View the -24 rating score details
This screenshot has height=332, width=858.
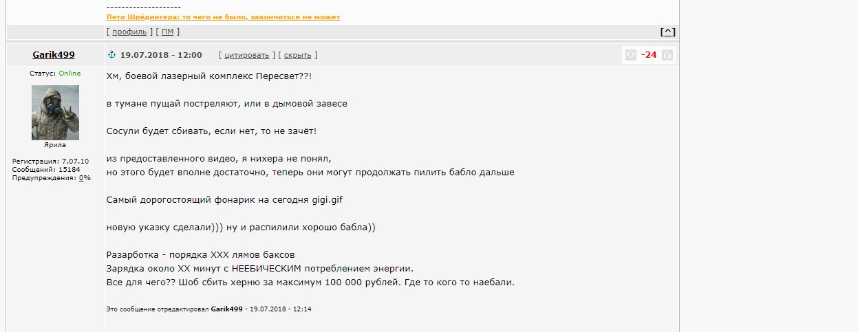(648, 55)
